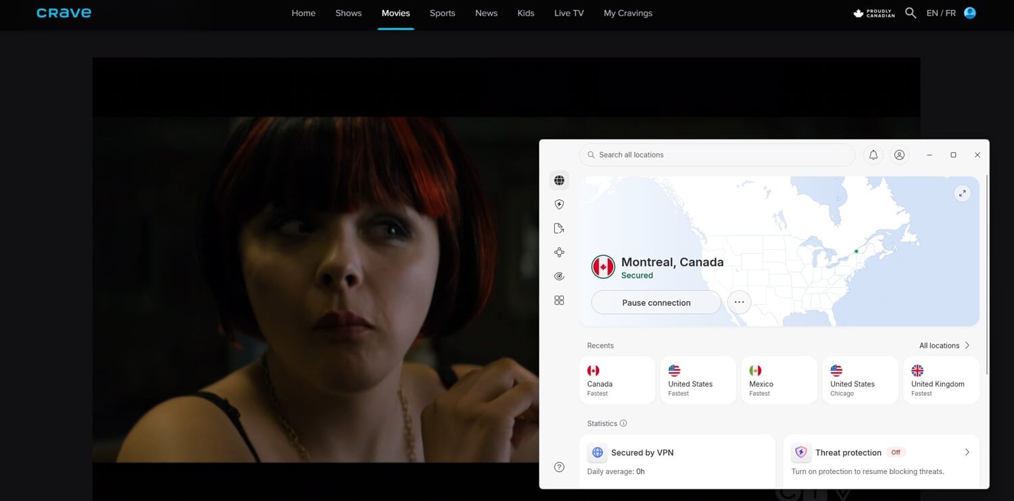Open the dark web monitor sidebar icon
Image resolution: width=1014 pixels, height=501 pixels.
pyautogui.click(x=559, y=276)
